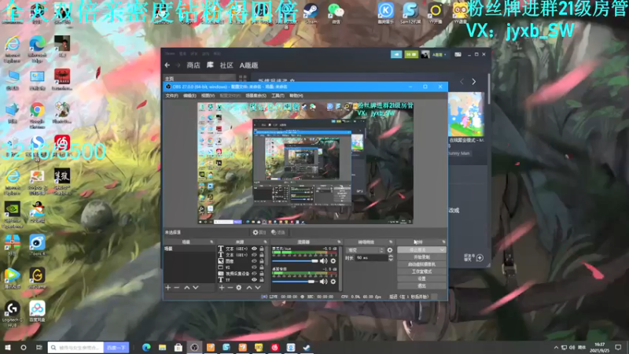The height and width of the screenshot is (354, 629).
Task: Open Steam desktop shortcut at top
Action: coord(311,13)
